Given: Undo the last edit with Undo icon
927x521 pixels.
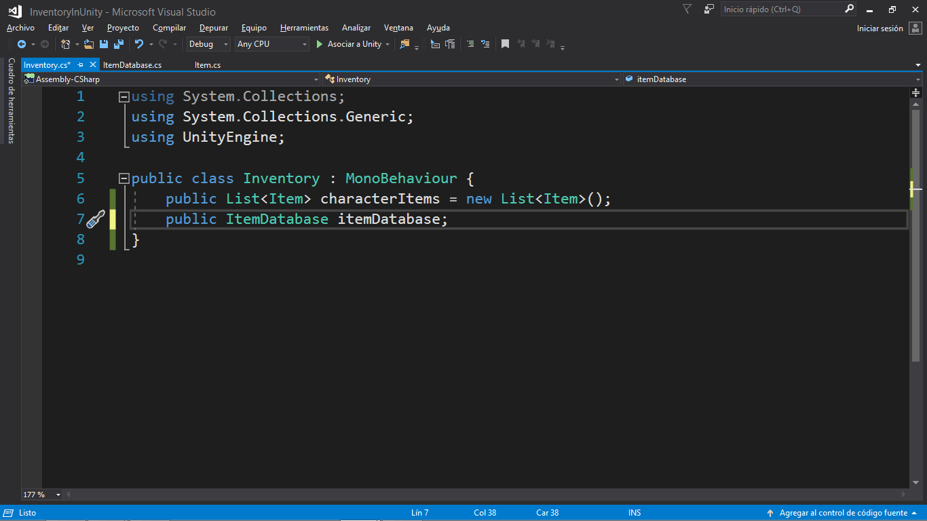Looking at the screenshot, I should pyautogui.click(x=139, y=44).
